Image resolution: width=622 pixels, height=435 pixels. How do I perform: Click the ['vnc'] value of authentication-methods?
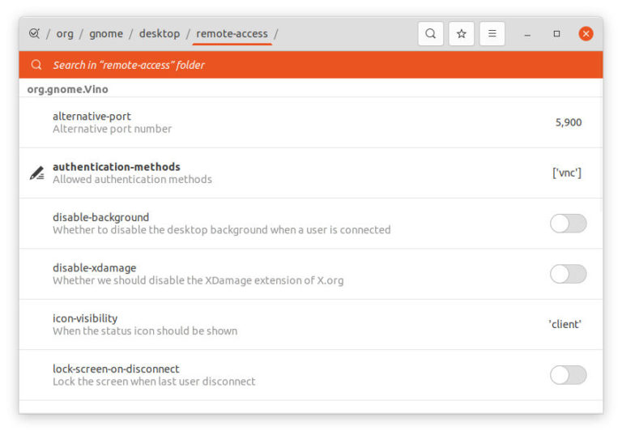(x=566, y=173)
